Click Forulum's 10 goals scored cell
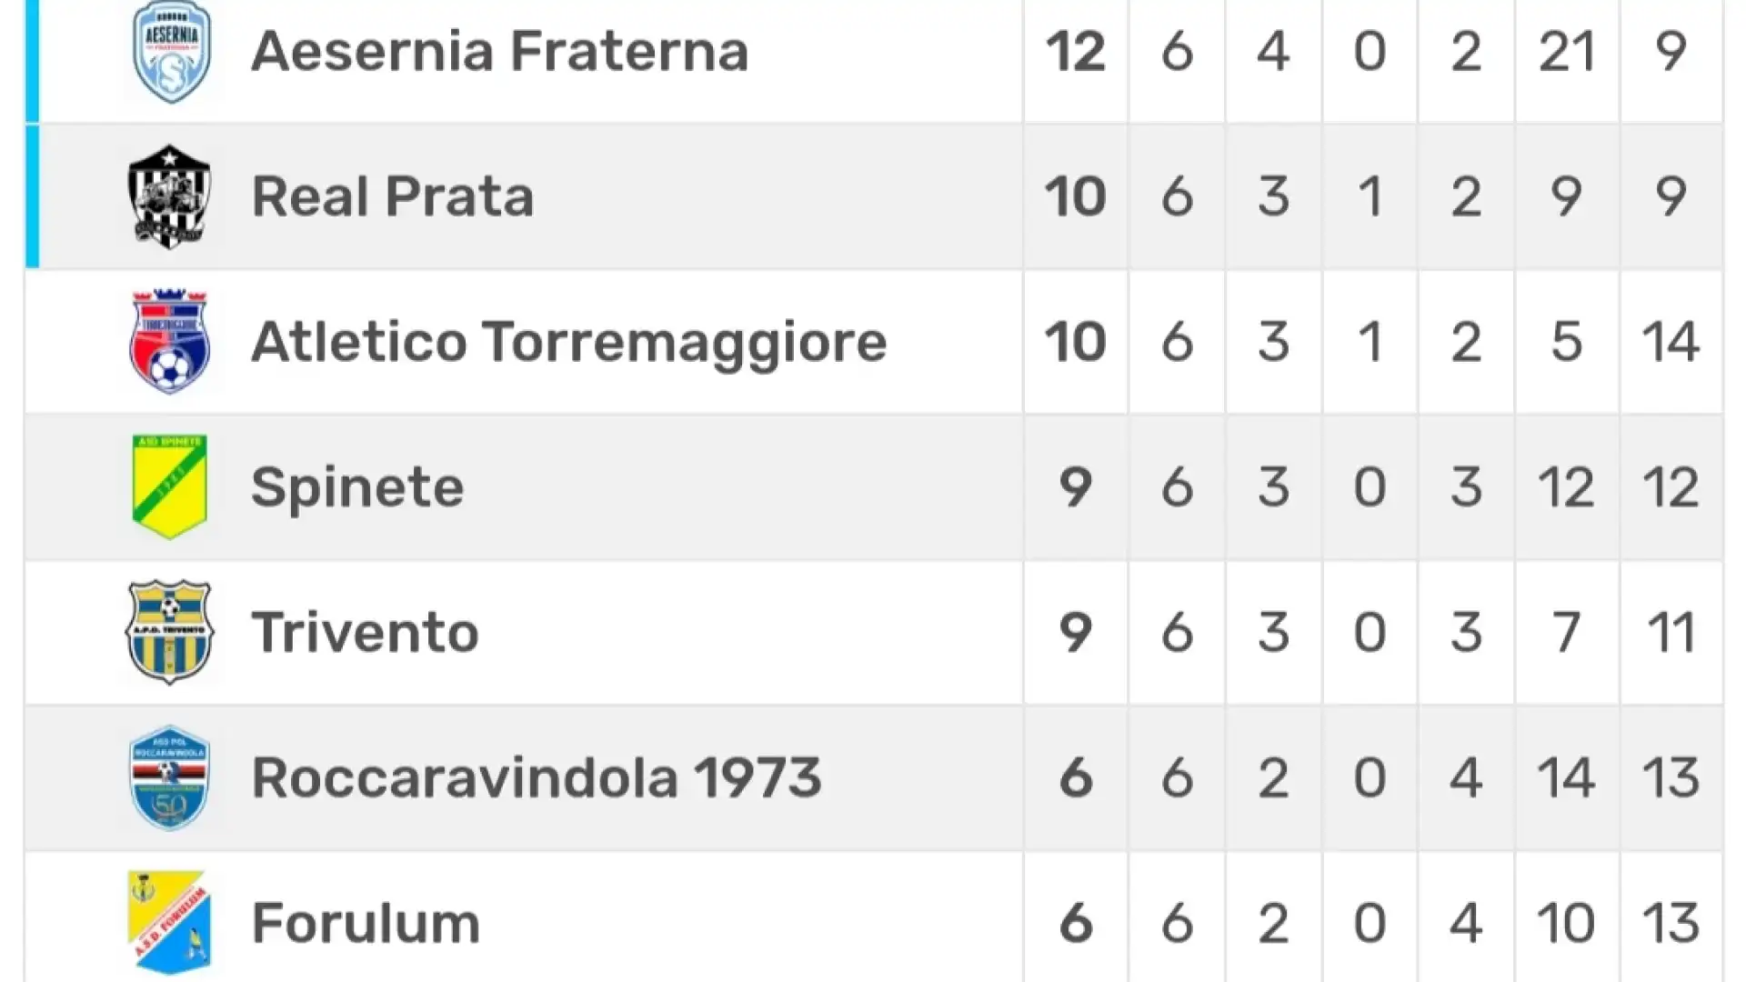The image size is (1746, 982). 1566,924
